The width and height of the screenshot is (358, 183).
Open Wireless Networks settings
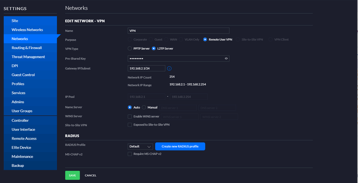30,30
